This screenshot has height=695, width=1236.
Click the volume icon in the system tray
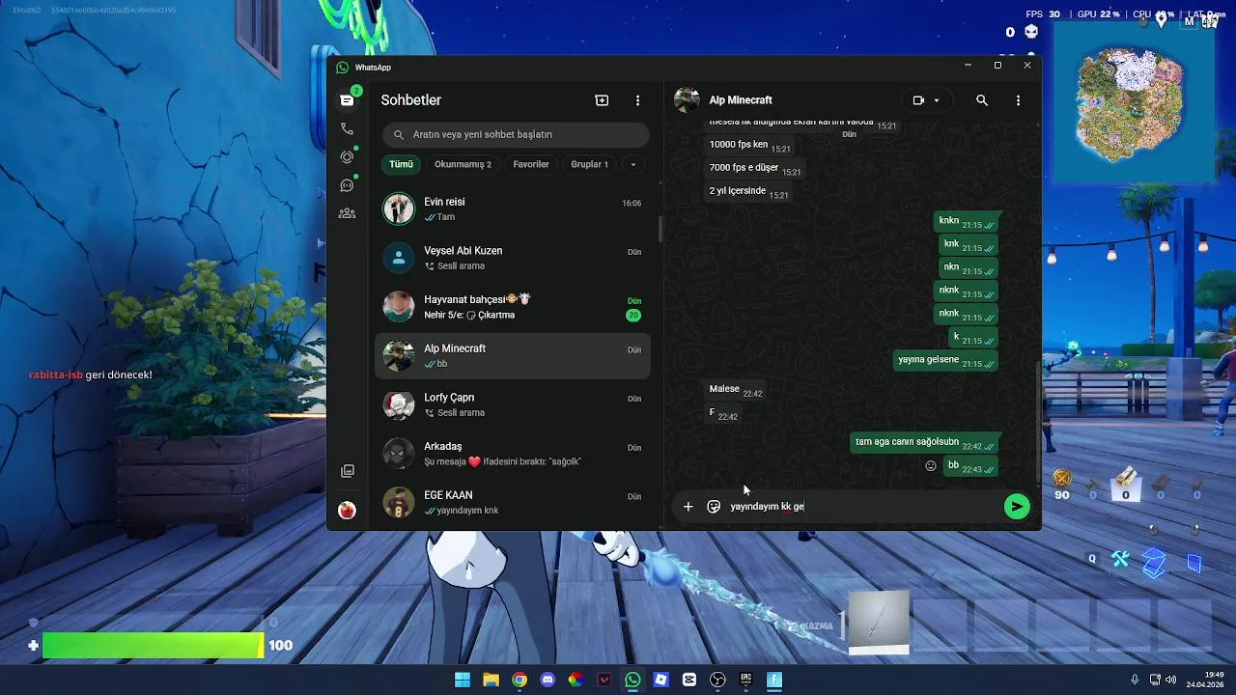click(1170, 680)
